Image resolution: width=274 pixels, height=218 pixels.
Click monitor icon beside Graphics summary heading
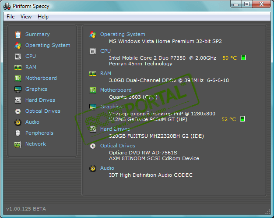93,107
